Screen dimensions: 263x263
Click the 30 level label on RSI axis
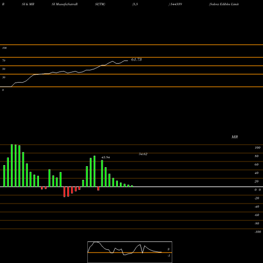[4, 77]
